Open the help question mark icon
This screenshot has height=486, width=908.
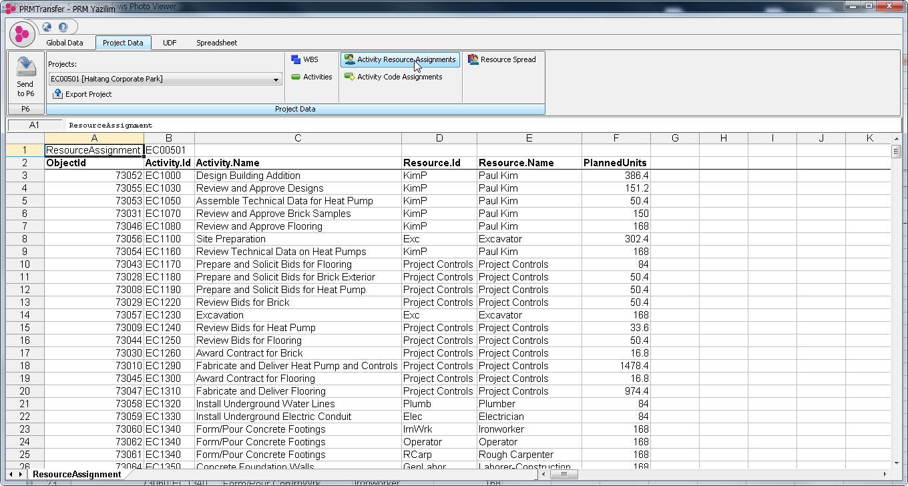[x=63, y=27]
